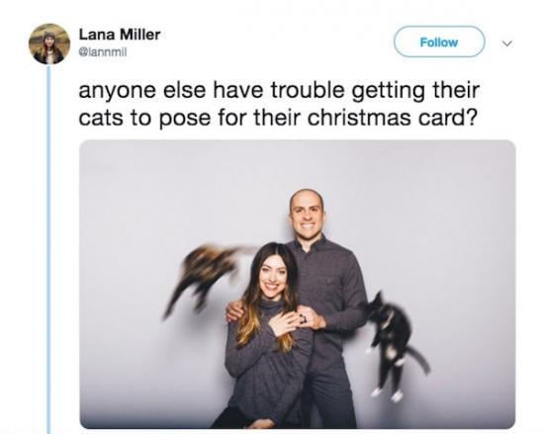Visit the @lannmil handle link

pyautogui.click(x=103, y=52)
